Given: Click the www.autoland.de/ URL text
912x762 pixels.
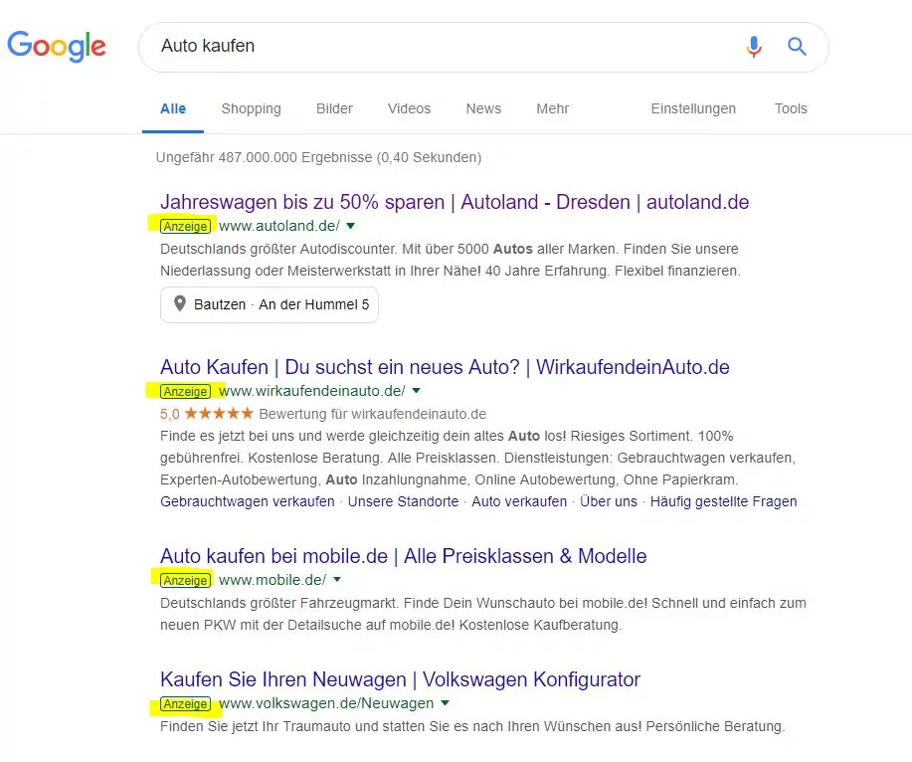Looking at the screenshot, I should pos(279,226).
